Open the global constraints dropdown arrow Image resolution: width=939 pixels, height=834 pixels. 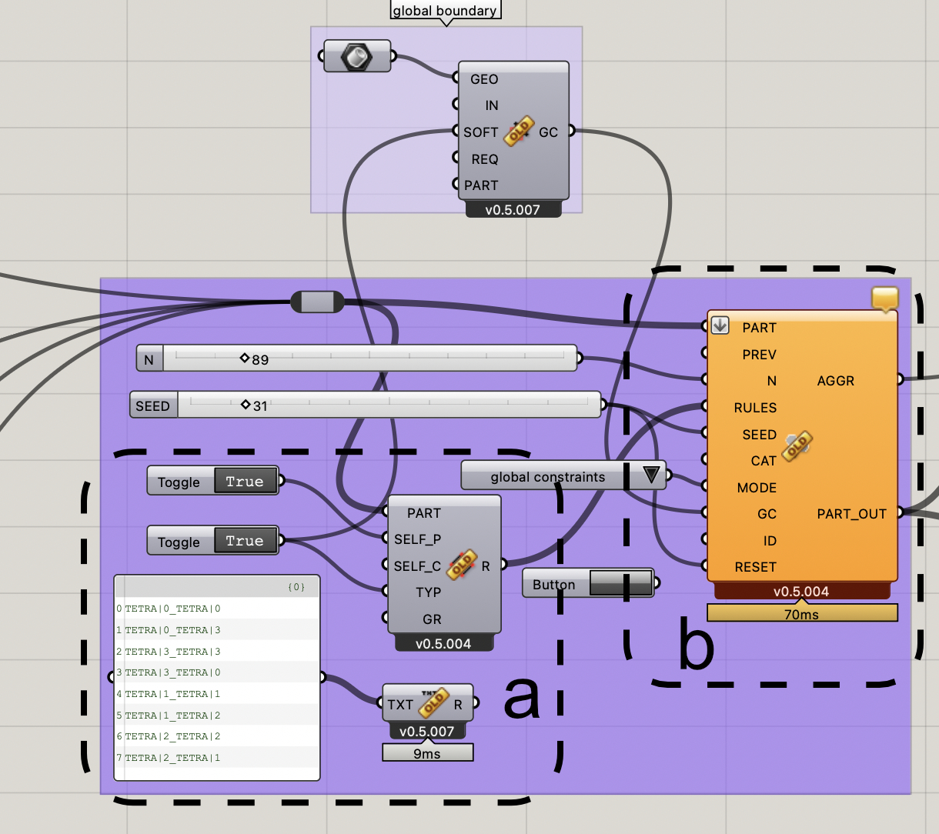point(651,475)
